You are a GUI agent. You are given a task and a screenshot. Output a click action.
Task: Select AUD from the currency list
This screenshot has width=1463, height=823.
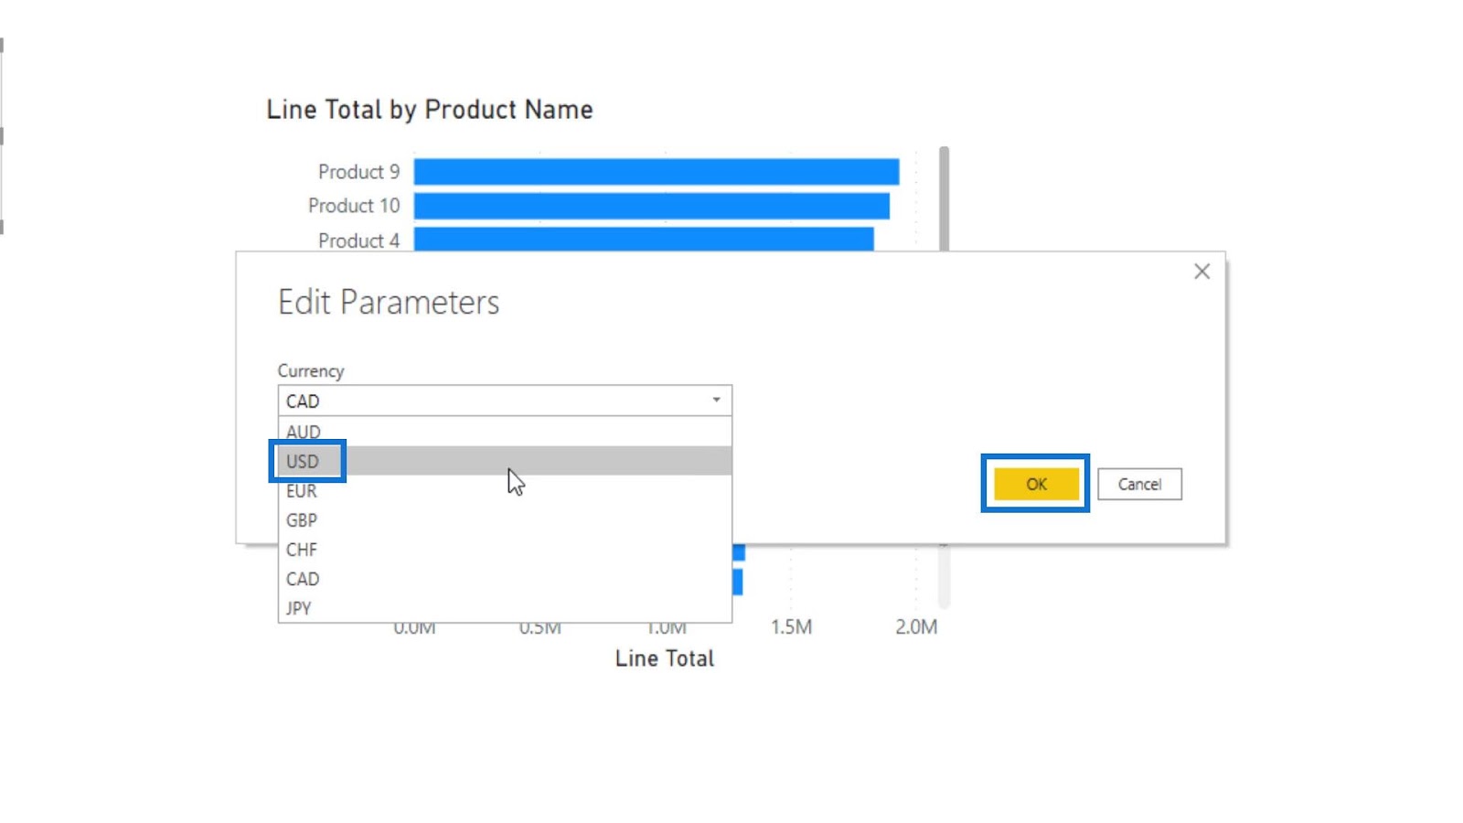coord(304,432)
